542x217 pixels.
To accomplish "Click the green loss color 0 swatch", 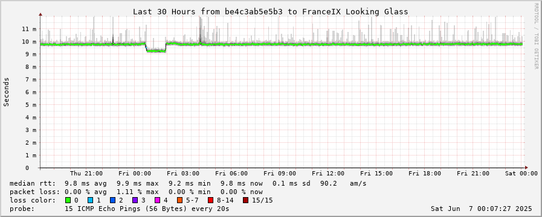I will (x=68, y=200).
